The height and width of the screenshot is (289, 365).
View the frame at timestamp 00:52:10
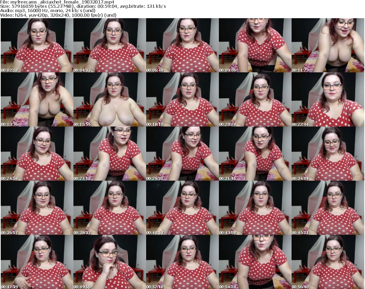pyautogui.click(x=182, y=262)
